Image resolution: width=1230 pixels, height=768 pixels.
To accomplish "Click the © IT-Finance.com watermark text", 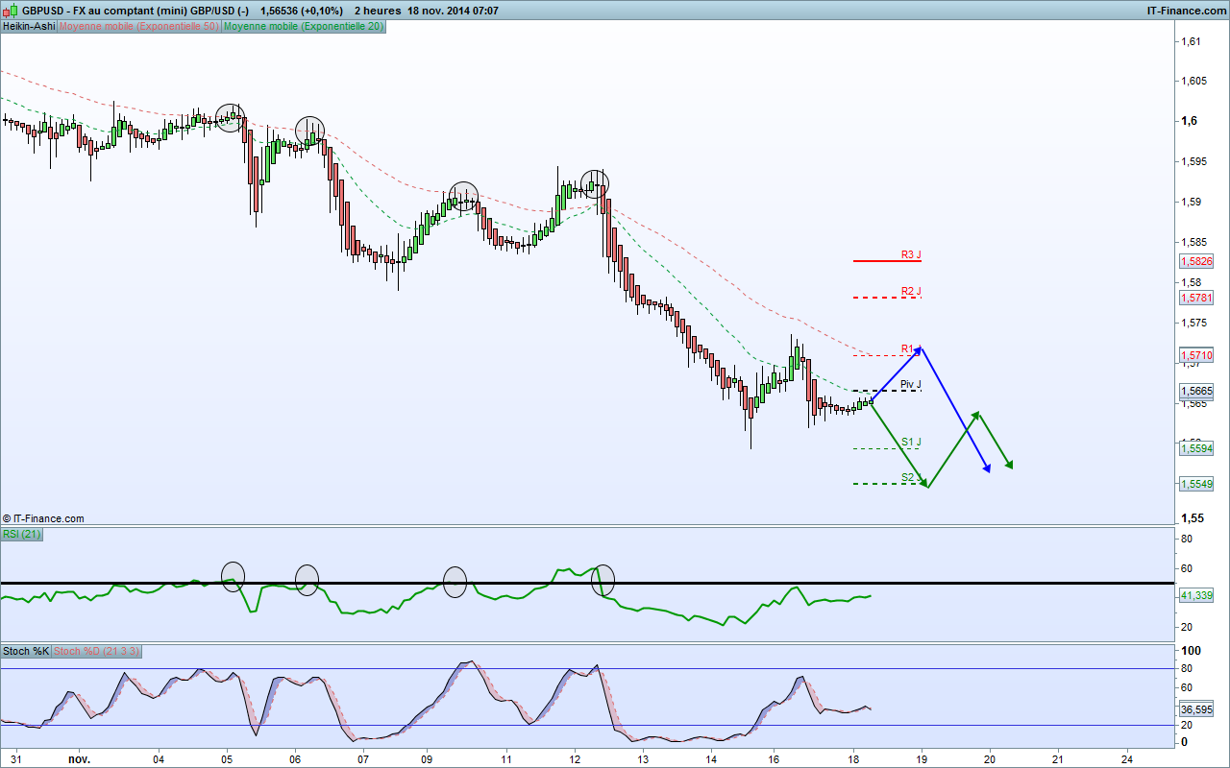I will [x=43, y=518].
